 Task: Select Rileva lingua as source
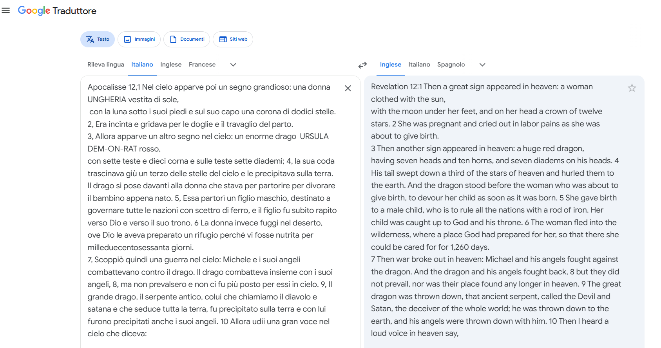tap(106, 65)
